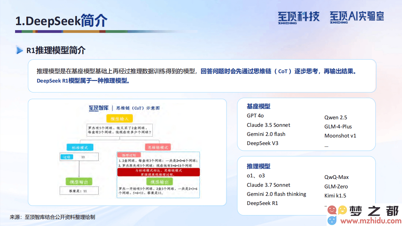Click the 至顶科技 logo
This screenshot has width=402, height=226.
[298, 18]
